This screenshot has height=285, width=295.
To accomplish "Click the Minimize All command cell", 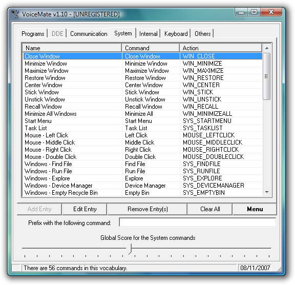I will (x=139, y=113).
